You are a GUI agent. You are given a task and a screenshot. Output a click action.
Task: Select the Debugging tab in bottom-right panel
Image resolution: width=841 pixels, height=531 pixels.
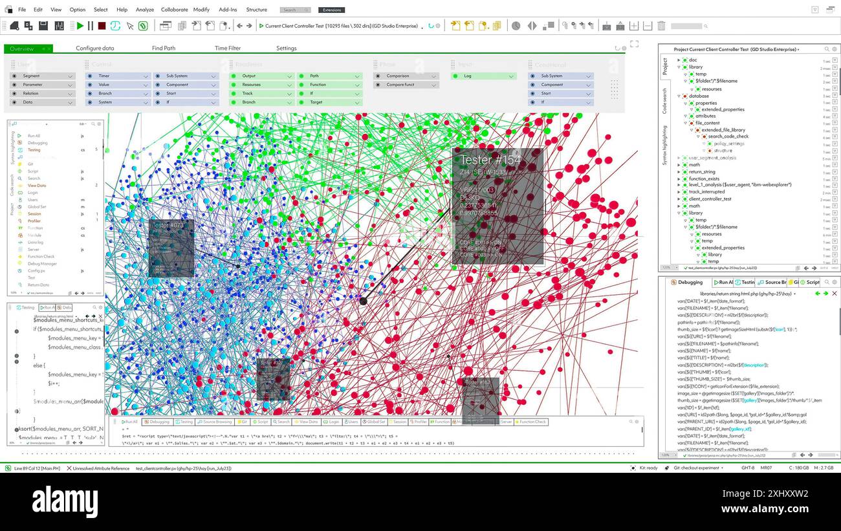[x=686, y=283]
